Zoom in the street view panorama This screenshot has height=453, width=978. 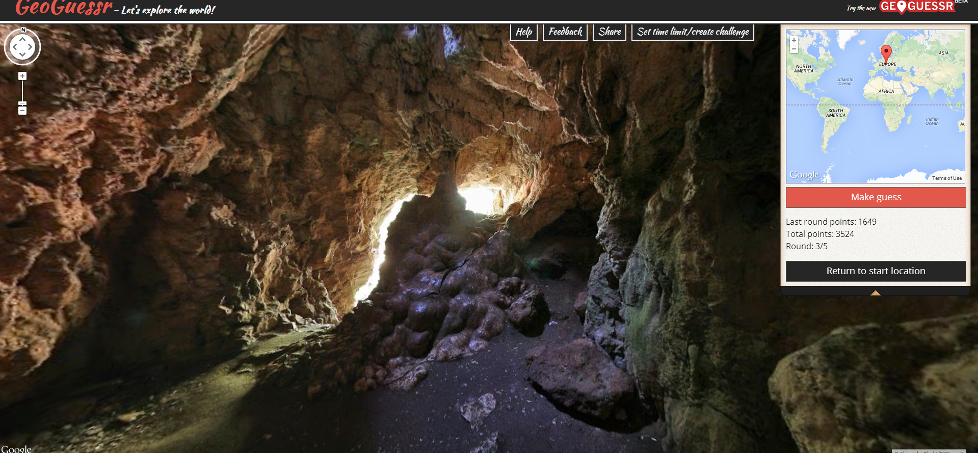(22, 76)
